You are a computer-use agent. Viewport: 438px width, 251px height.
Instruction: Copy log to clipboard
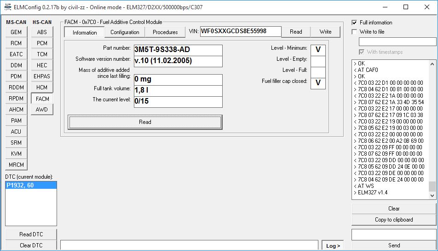[x=394, y=220]
